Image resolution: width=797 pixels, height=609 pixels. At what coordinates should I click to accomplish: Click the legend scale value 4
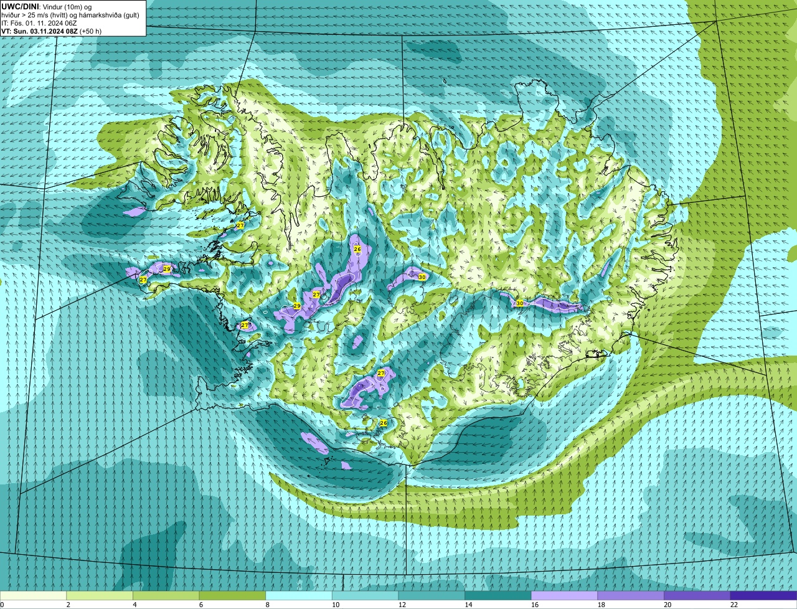(x=134, y=605)
